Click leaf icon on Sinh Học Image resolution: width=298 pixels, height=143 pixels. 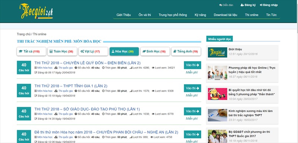pyautogui.click(x=144, y=51)
